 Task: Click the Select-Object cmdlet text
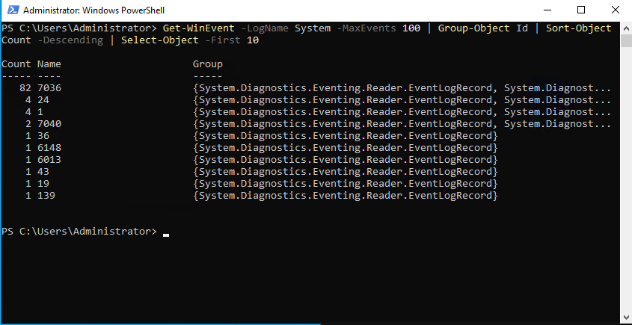click(156, 40)
